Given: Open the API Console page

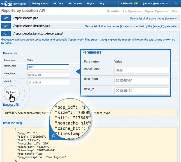Looking at the screenshot, I should pos(75,3).
